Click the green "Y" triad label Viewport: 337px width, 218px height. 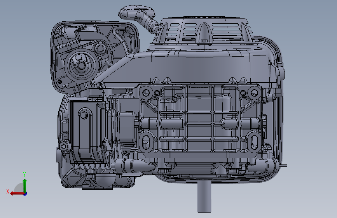click(24, 174)
